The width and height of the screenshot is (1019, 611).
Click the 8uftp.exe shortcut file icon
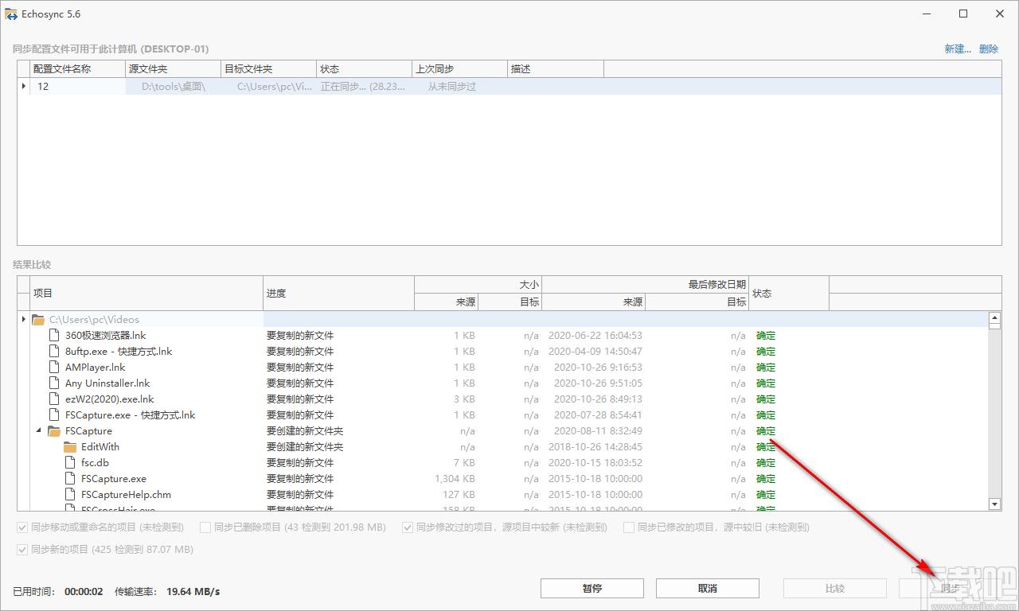(x=54, y=352)
